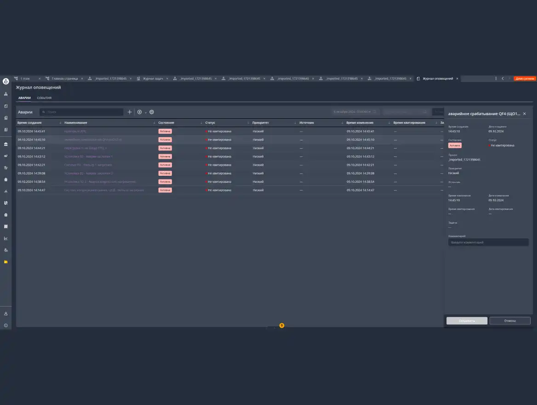Open the three-dot tab options menu

pyautogui.click(x=496, y=79)
